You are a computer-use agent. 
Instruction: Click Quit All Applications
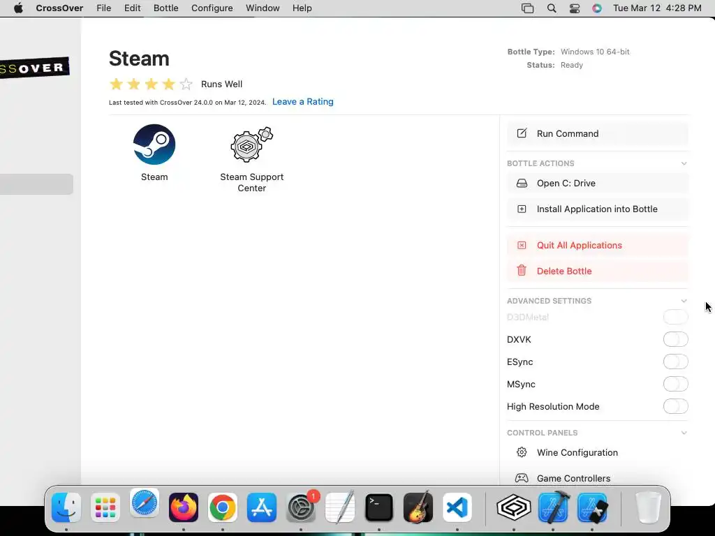coord(598,245)
